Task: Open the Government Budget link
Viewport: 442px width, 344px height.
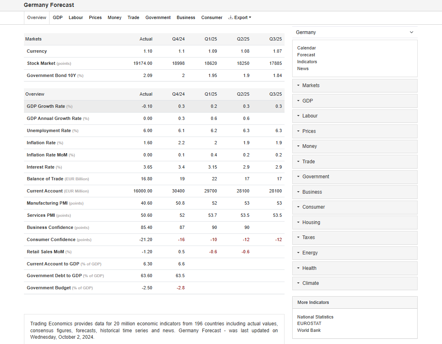Action: tap(49, 288)
